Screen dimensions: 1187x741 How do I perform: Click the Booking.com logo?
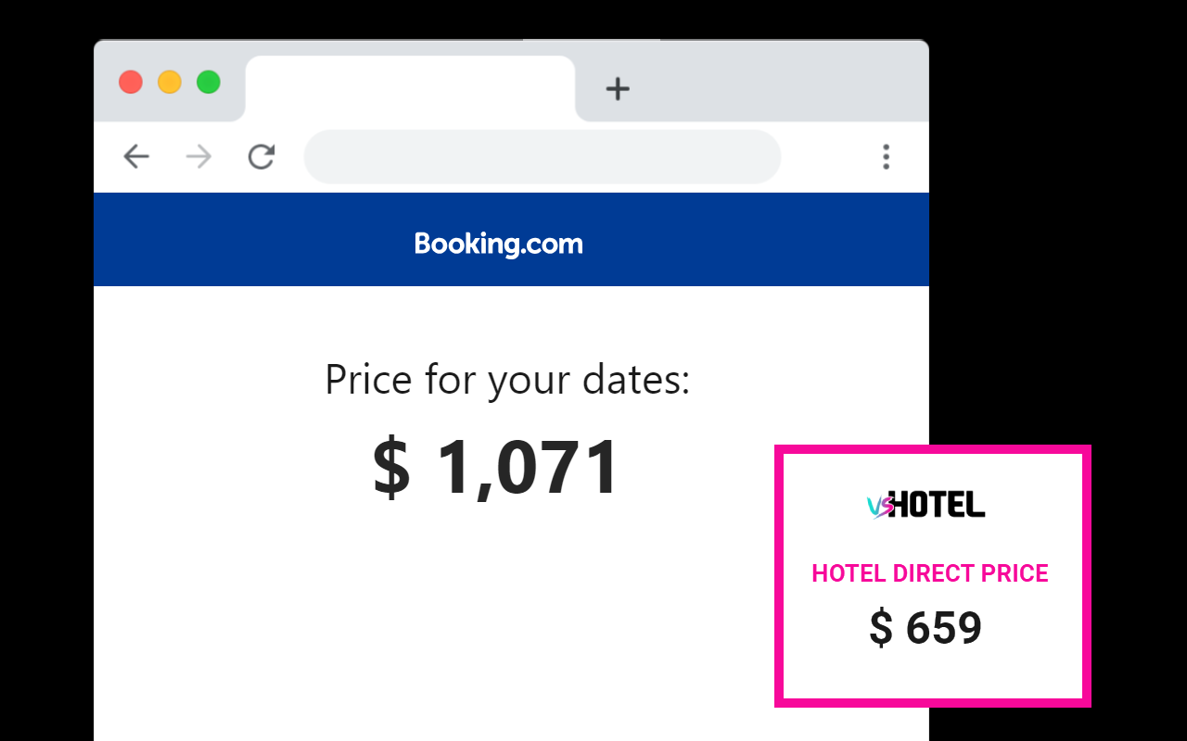(x=499, y=244)
